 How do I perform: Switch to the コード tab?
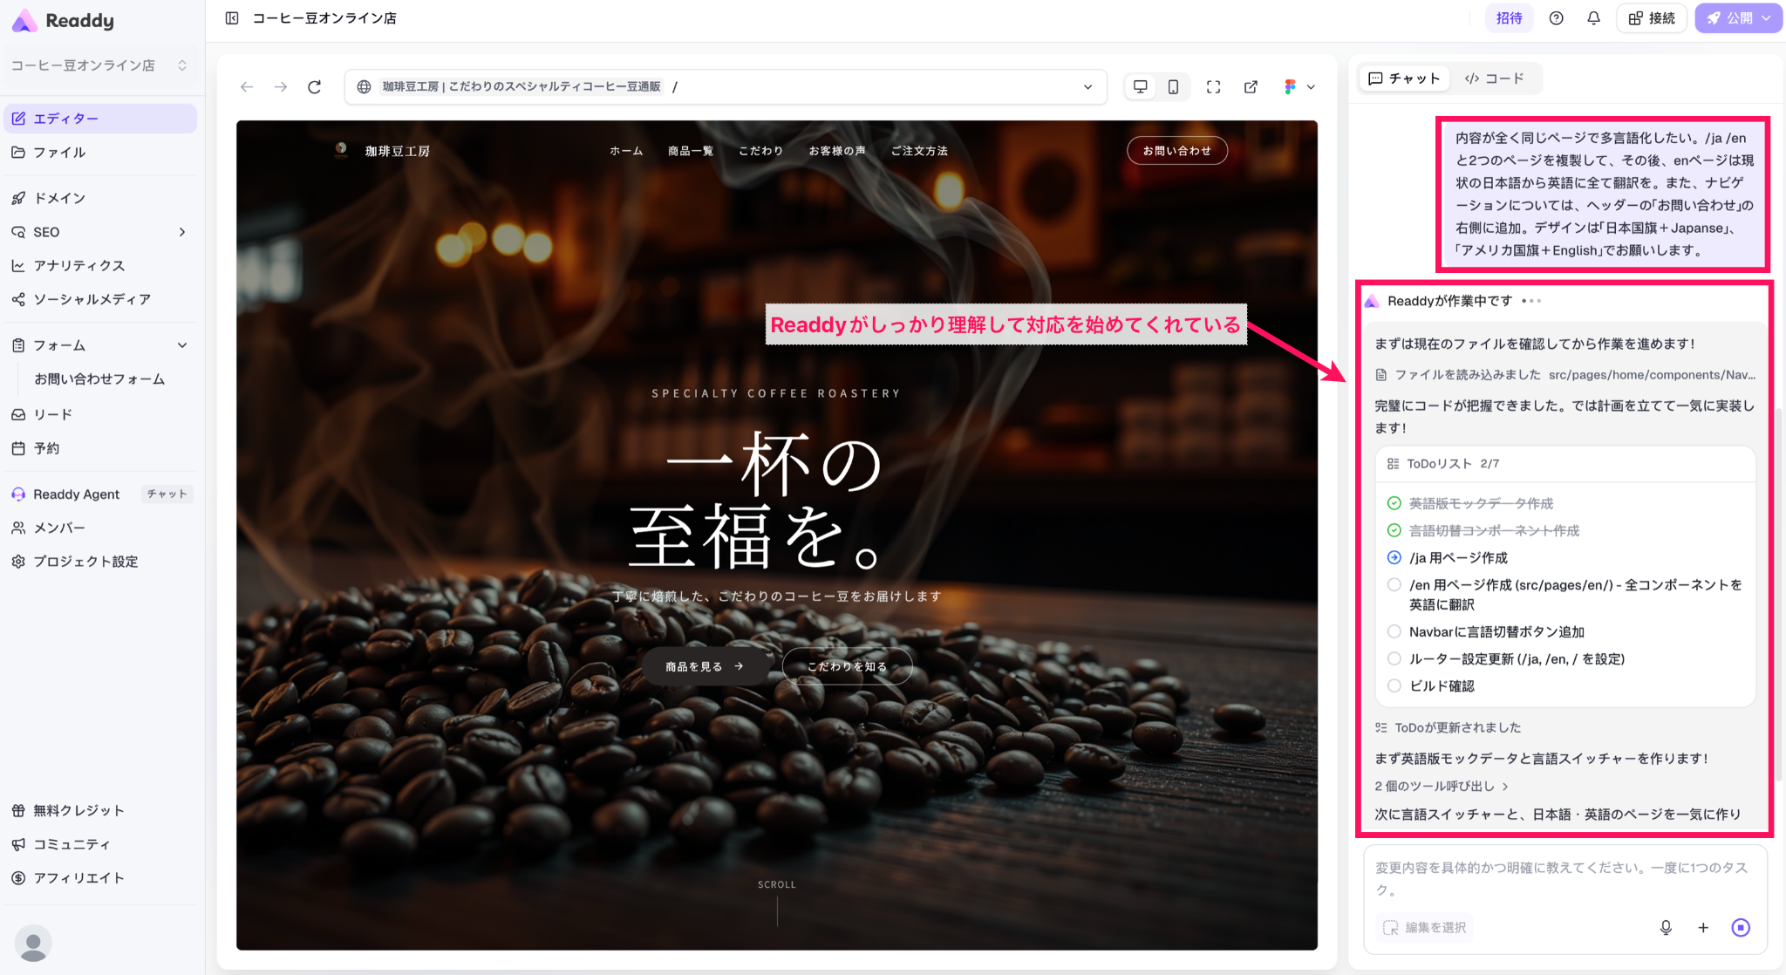click(x=1495, y=78)
